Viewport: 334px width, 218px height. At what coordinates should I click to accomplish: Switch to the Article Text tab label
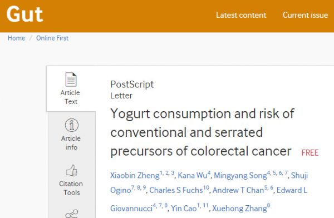click(71, 97)
